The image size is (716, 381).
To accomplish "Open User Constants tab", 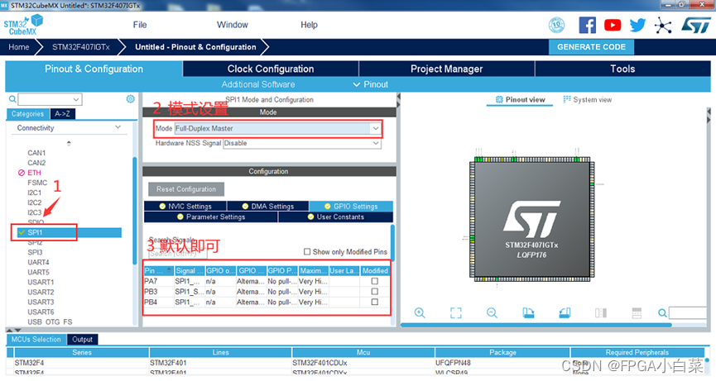I will (x=335, y=217).
